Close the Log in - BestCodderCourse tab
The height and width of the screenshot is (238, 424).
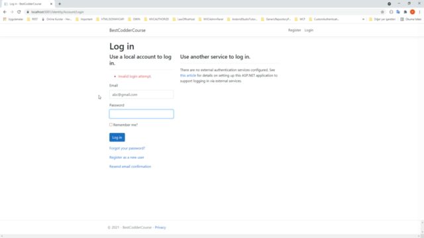click(51, 4)
